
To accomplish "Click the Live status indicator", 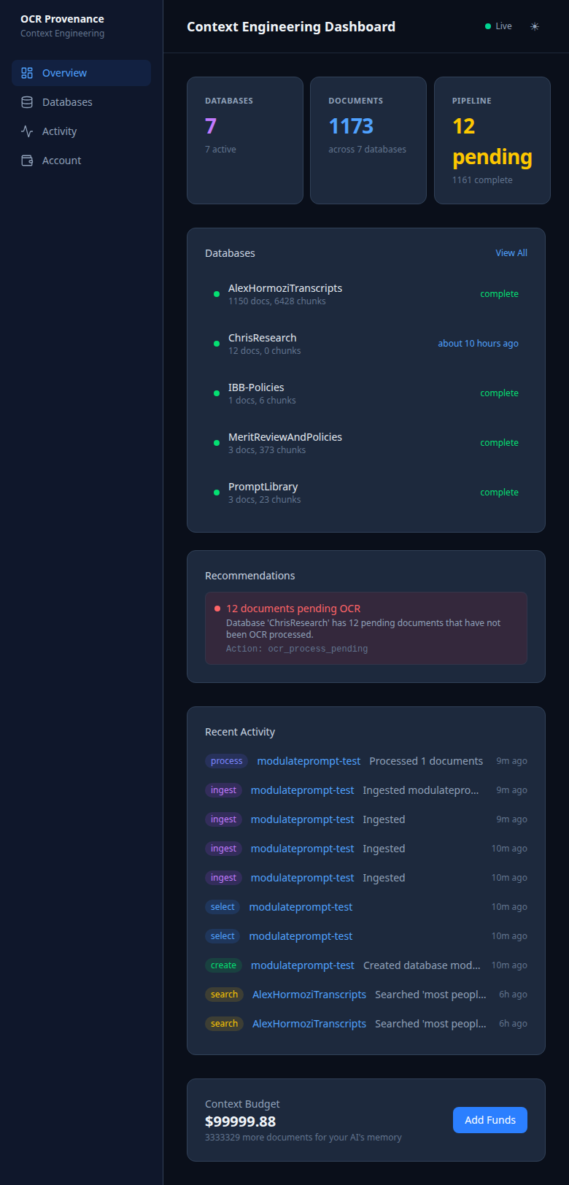I will click(x=498, y=26).
